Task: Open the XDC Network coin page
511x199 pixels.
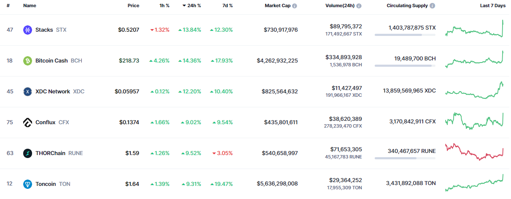Action: (x=60, y=92)
